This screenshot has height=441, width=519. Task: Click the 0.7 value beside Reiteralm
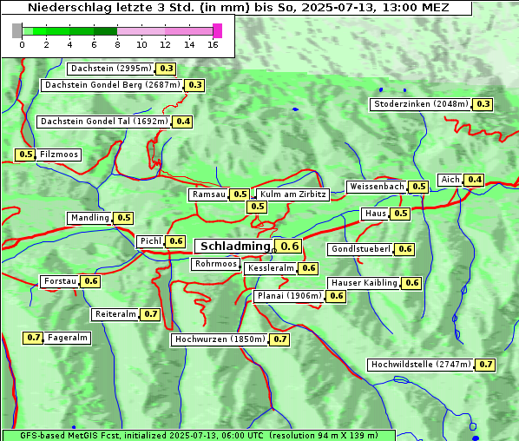pos(150,314)
